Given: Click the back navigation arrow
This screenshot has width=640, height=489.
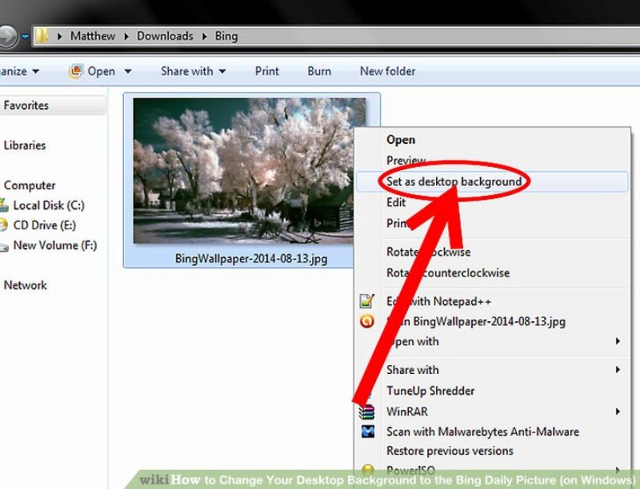Looking at the screenshot, I should point(10,35).
